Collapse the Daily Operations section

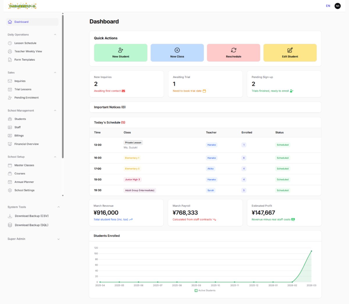[55, 35]
